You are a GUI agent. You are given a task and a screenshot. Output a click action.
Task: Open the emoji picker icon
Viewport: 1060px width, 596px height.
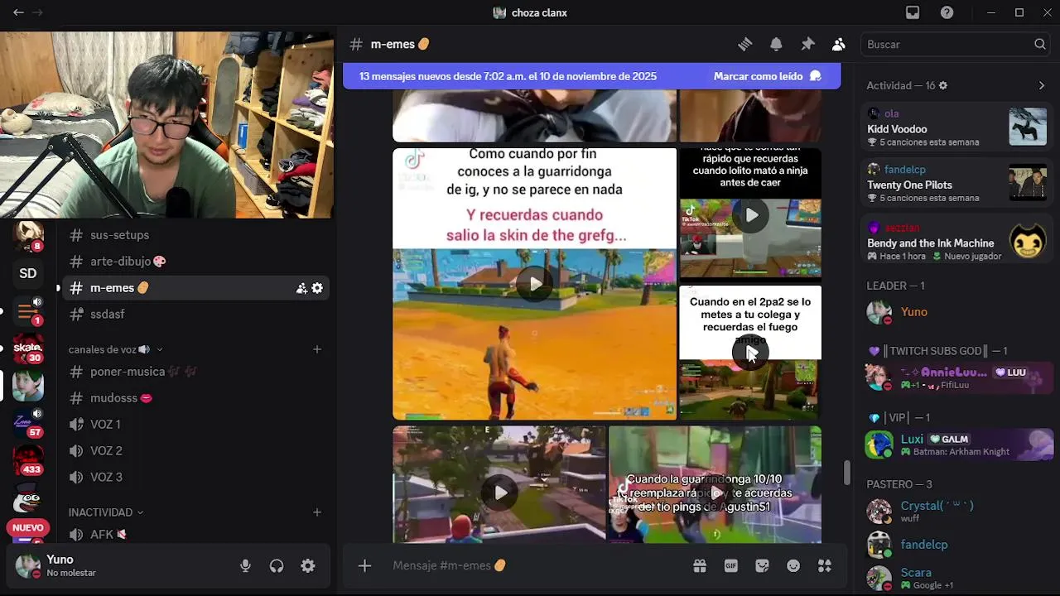coord(793,565)
